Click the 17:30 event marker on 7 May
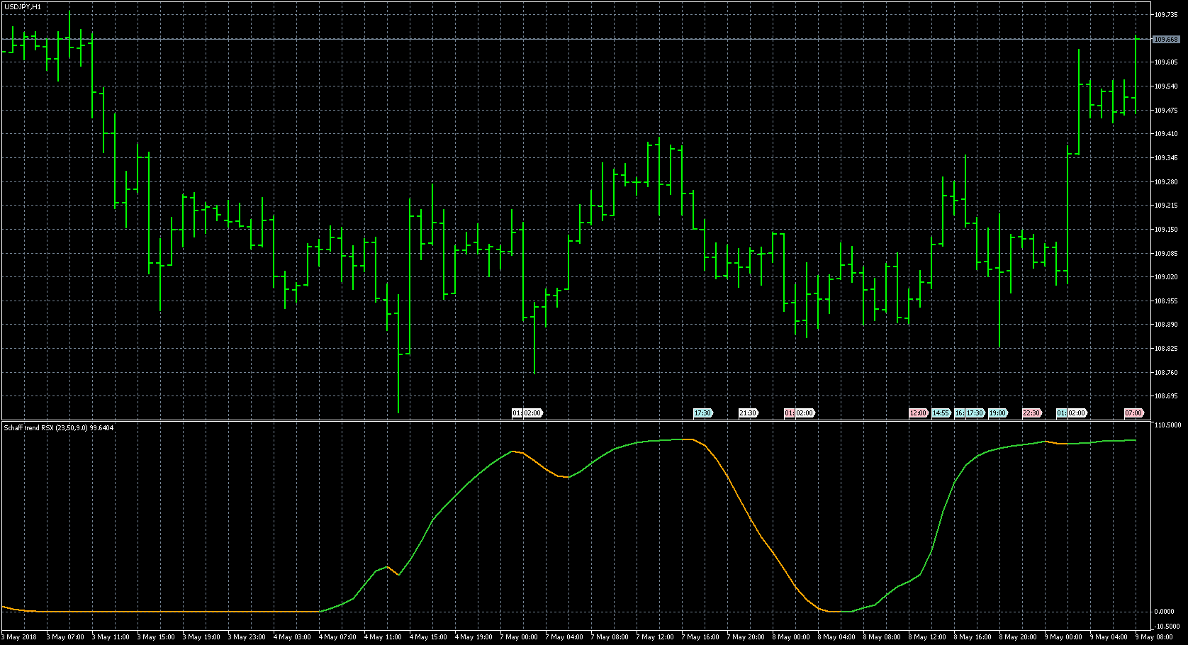 (x=702, y=413)
